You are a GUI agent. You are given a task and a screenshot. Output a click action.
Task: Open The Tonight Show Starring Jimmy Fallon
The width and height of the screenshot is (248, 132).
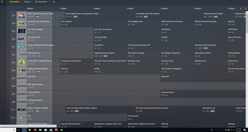coord(100,15)
